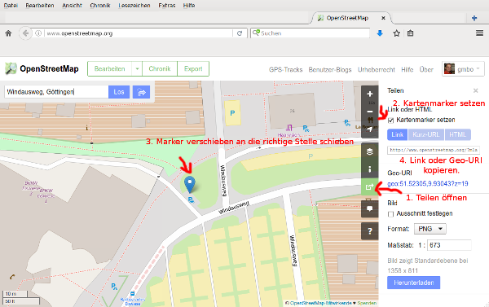Open the geo URI link
Image resolution: width=489 pixels, height=307 pixels.
point(428,183)
